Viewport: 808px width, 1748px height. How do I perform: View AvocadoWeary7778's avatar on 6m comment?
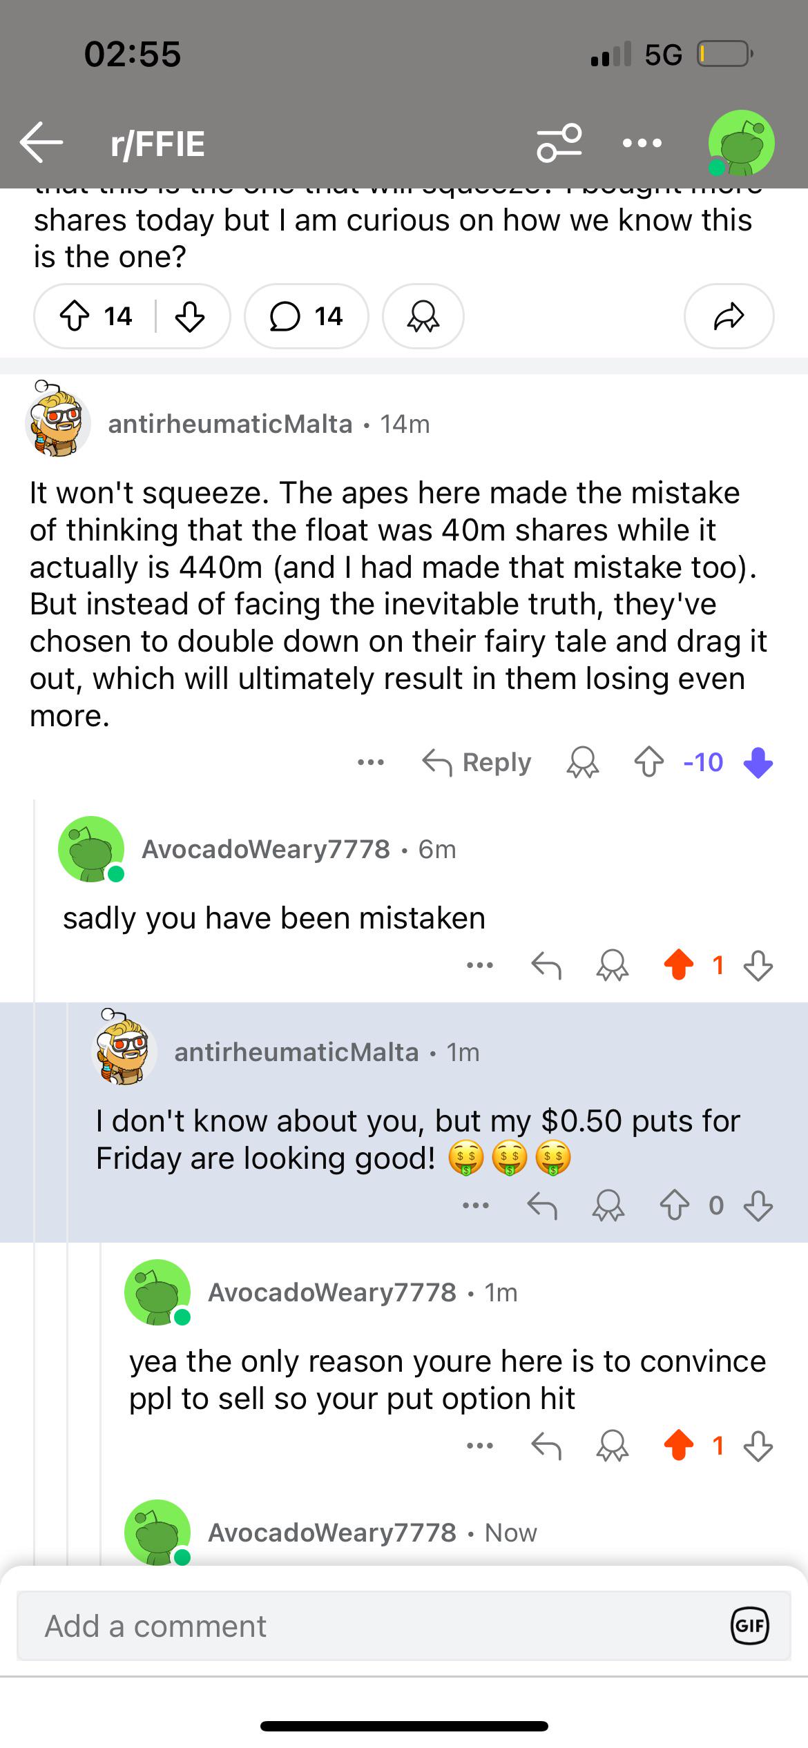(x=91, y=849)
